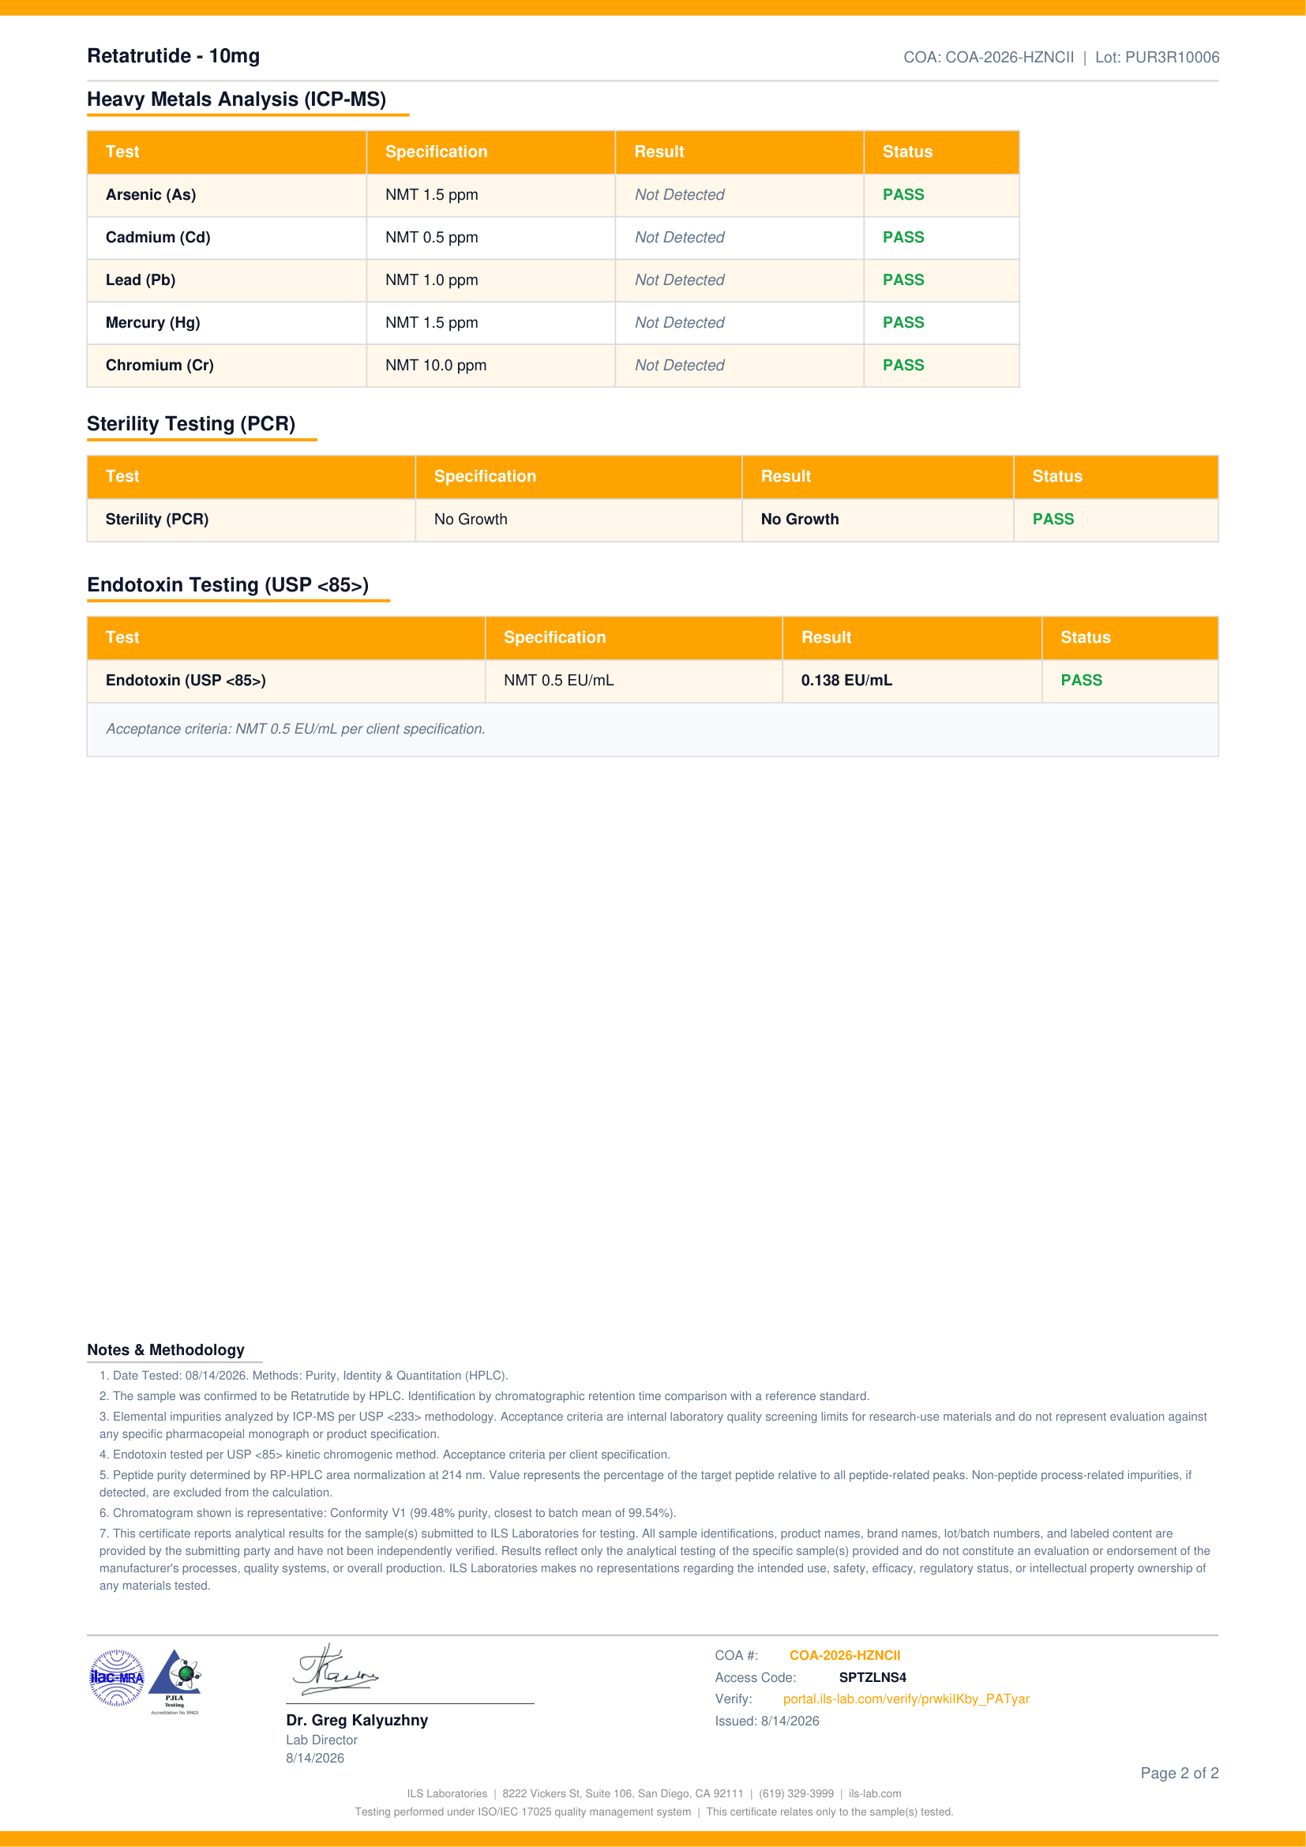Select the SPTZLNS4 access code

872,1677
